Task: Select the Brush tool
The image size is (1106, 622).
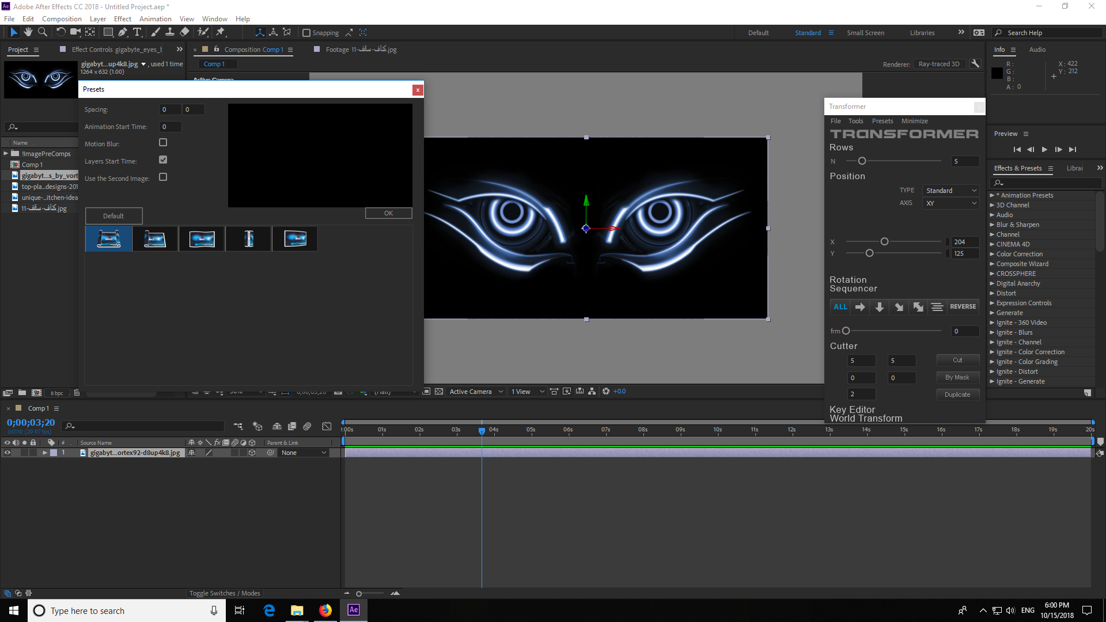Action: pos(155,32)
